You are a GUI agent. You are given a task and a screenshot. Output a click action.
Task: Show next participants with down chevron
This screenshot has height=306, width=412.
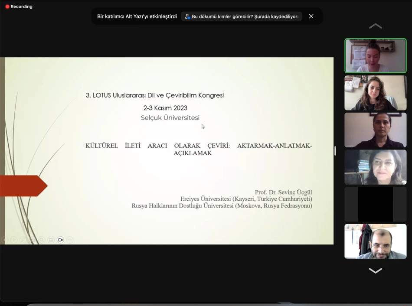click(x=376, y=270)
